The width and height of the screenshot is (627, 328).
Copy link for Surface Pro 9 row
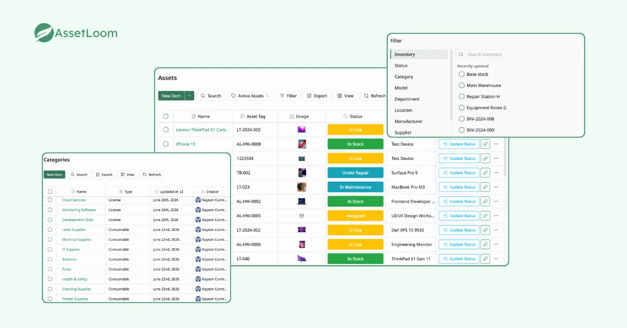[x=485, y=173]
